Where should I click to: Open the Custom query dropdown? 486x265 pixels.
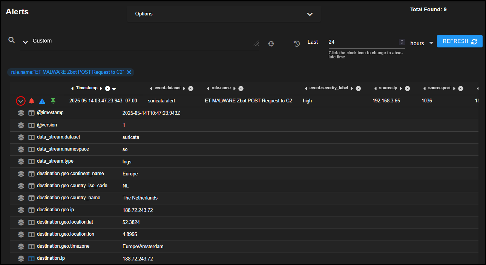coord(26,41)
